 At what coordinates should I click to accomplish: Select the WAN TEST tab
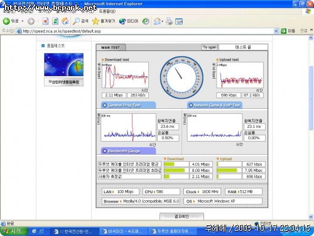click(x=111, y=47)
